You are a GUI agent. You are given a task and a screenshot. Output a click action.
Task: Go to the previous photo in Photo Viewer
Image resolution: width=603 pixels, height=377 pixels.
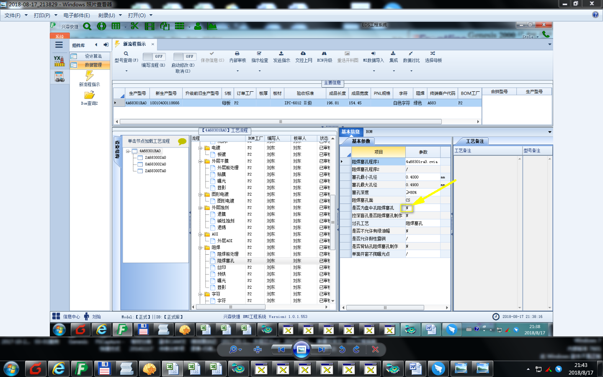pos(281,349)
